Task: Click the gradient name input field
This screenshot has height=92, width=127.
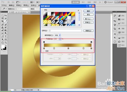Action: pos(66,31)
